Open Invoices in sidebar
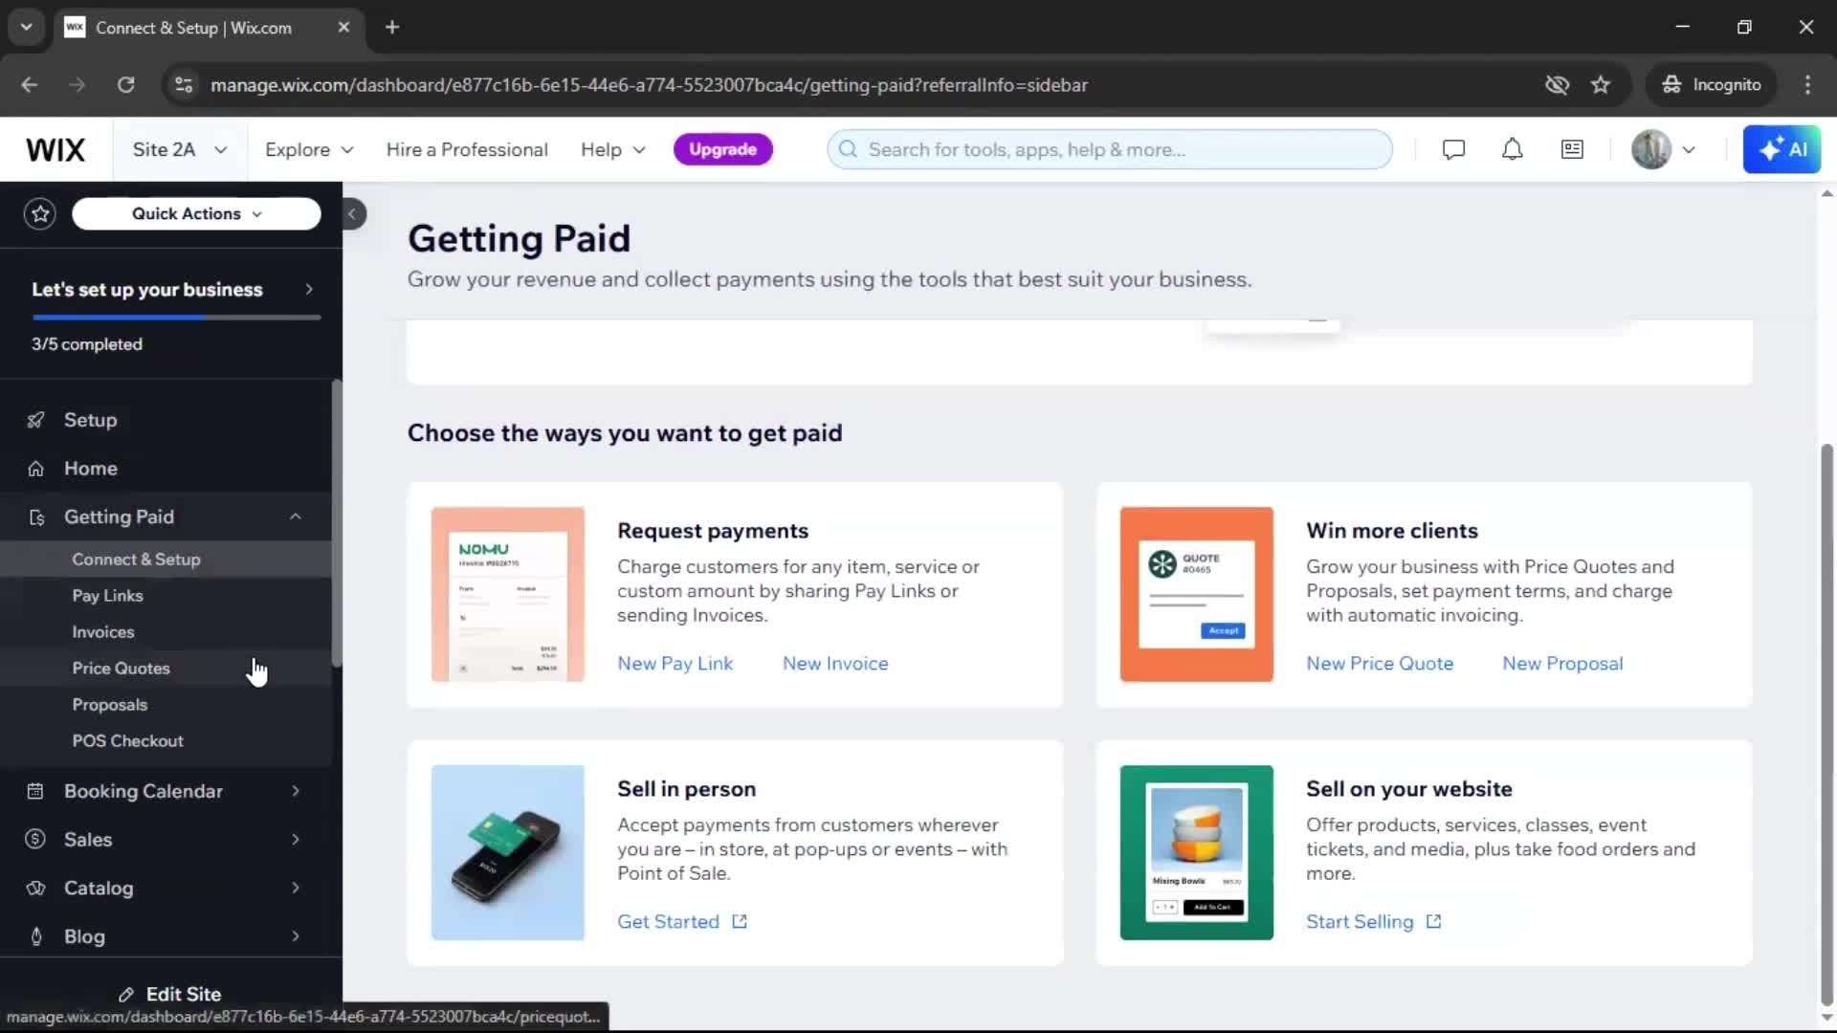Viewport: 1837px width, 1033px height. [x=103, y=632]
